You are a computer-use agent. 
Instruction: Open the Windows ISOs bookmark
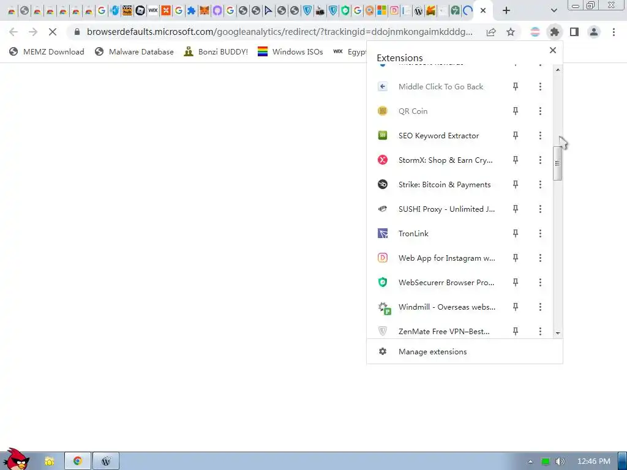[x=290, y=51]
